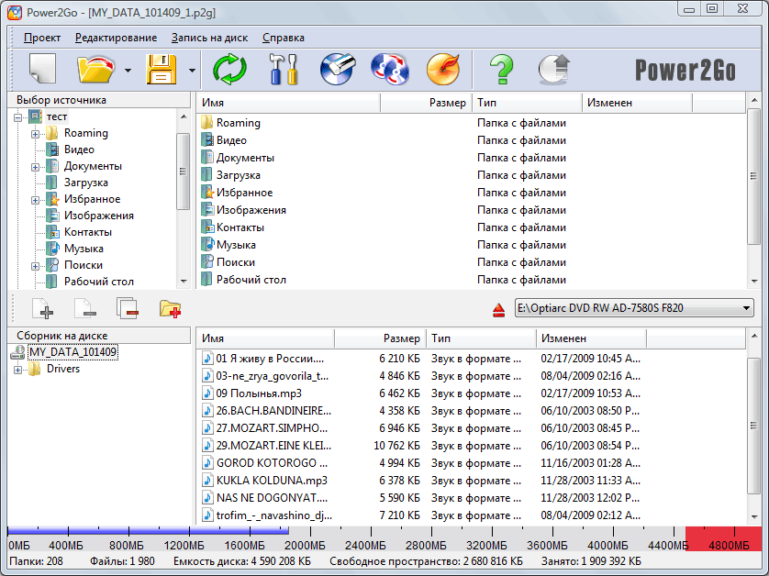Open help with green question mark
This screenshot has height=576, width=769.
pos(501,69)
